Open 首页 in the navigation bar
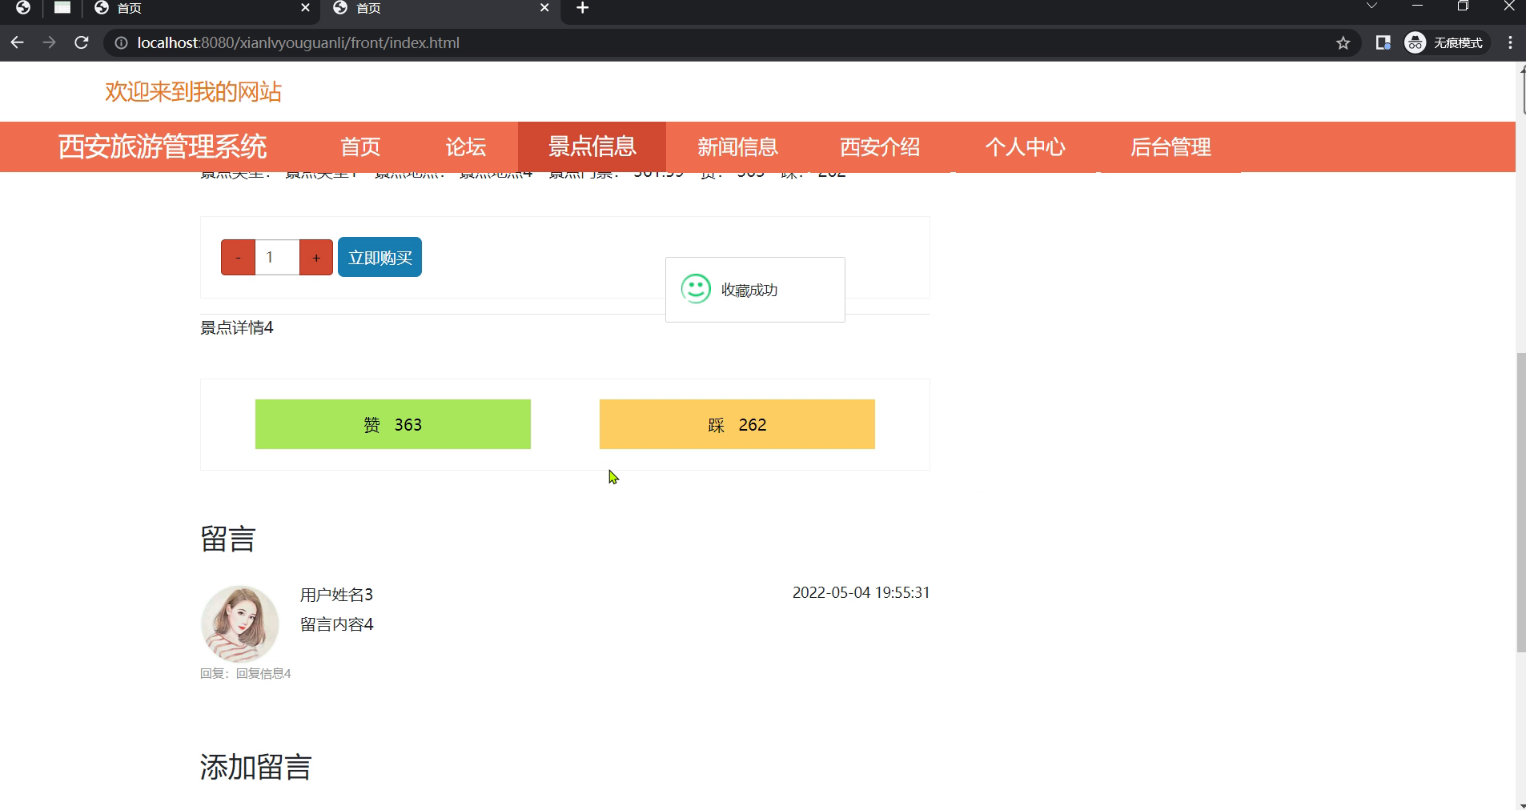1526x810 pixels. tap(360, 147)
